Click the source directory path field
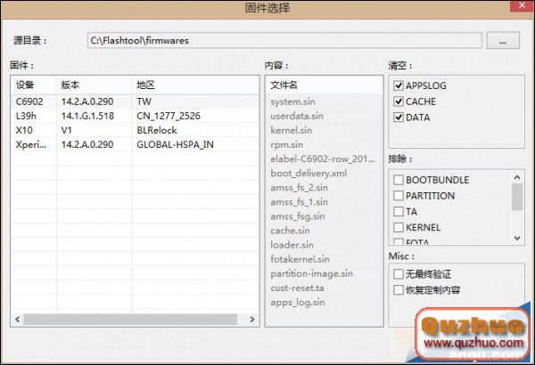This screenshot has width=535, height=365. [x=284, y=40]
